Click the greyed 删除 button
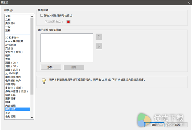The height and width of the screenshot is (131, 192). tap(74, 67)
